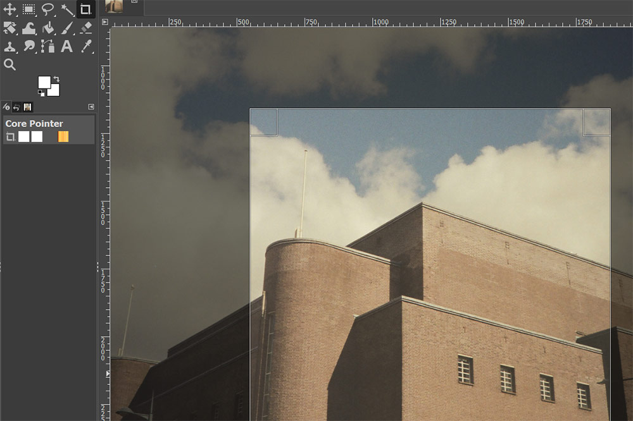Select the Crop tool in the toolbox

point(85,9)
